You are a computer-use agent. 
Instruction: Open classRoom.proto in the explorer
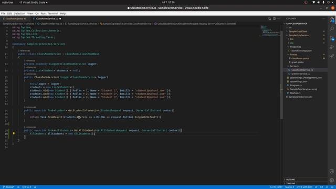coord(300,58)
